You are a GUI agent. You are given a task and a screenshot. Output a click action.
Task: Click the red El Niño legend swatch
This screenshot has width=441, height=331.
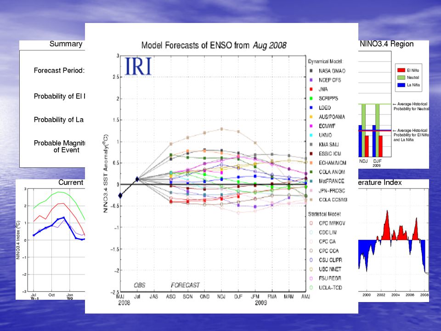[401, 70]
